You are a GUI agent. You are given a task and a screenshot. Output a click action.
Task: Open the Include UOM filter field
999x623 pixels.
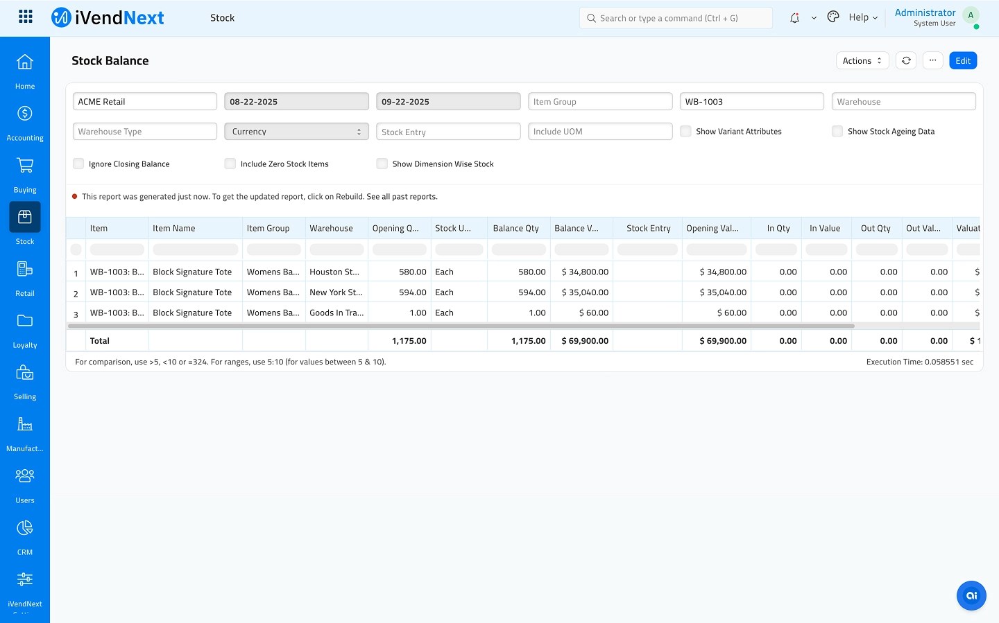coord(600,132)
